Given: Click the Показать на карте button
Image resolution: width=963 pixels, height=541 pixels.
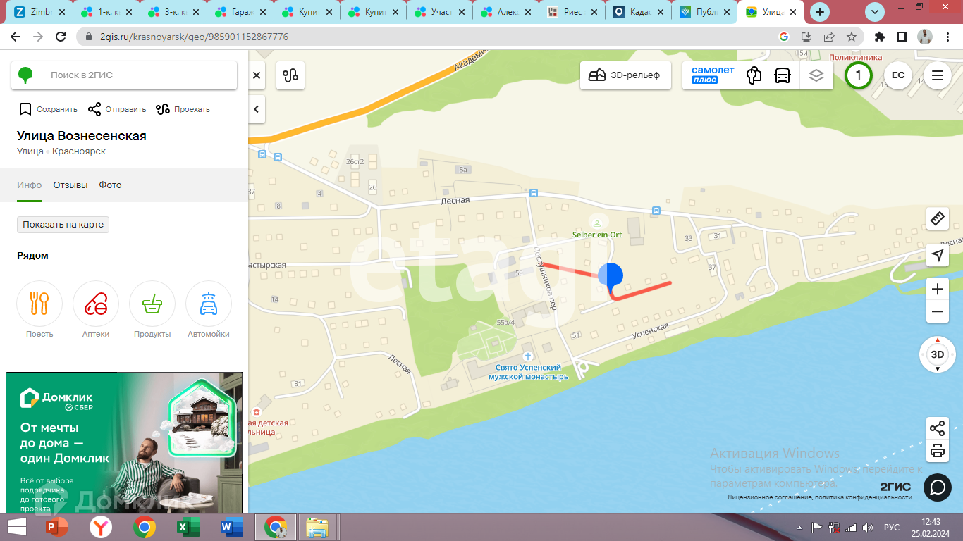Looking at the screenshot, I should pyautogui.click(x=63, y=225).
